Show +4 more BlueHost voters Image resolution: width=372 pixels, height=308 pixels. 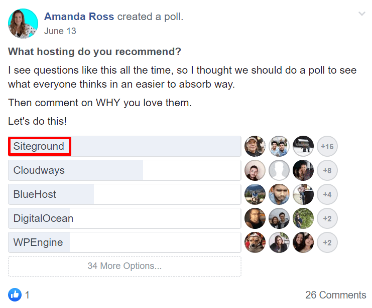click(x=327, y=194)
